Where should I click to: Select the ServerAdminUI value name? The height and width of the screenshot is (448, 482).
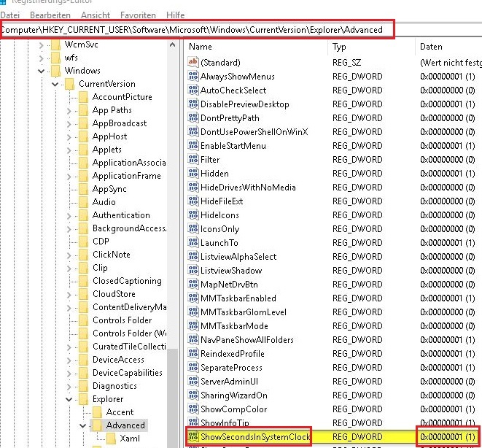coord(229,382)
